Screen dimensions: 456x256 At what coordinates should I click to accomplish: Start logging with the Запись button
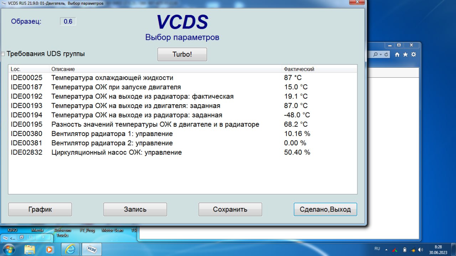pos(135,209)
